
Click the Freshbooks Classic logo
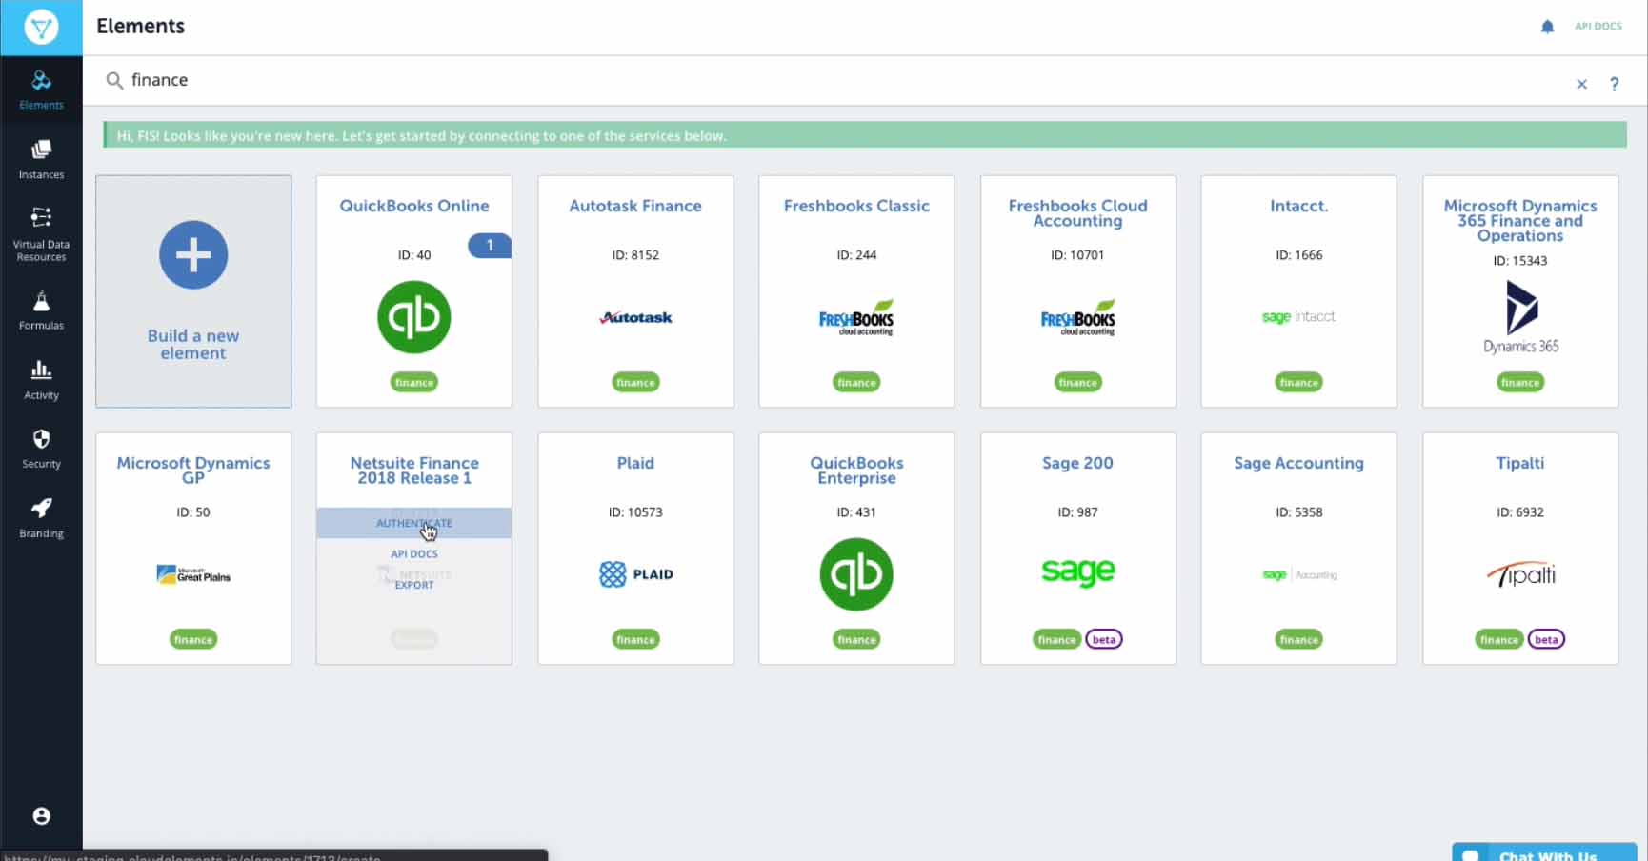tap(856, 318)
